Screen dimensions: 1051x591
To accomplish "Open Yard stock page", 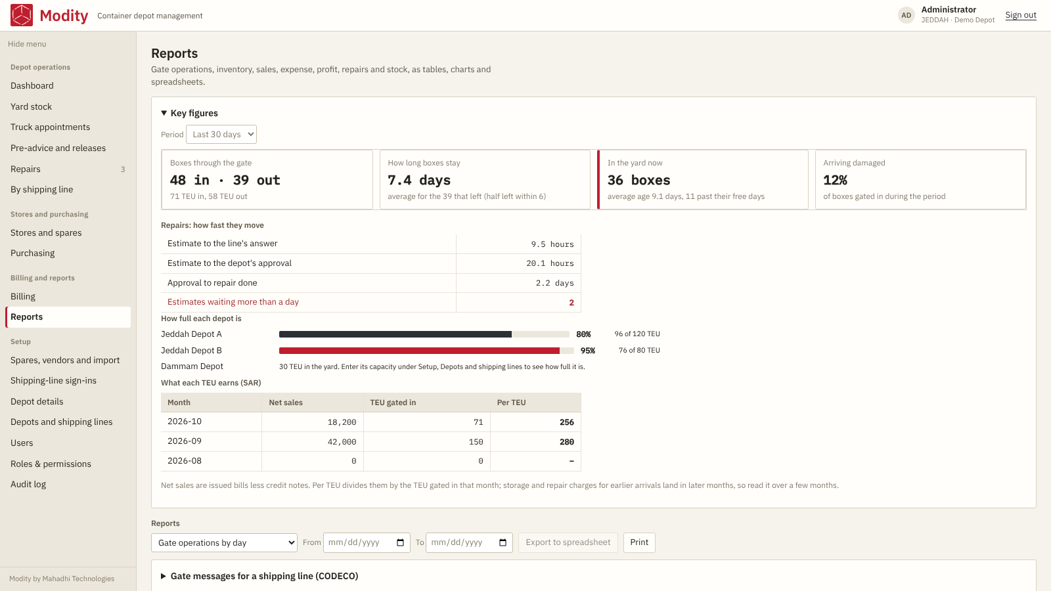I will point(68,106).
